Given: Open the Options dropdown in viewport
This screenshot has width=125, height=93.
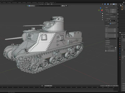Looking at the screenshot, I should pyautogui.click(x=116, y=6).
